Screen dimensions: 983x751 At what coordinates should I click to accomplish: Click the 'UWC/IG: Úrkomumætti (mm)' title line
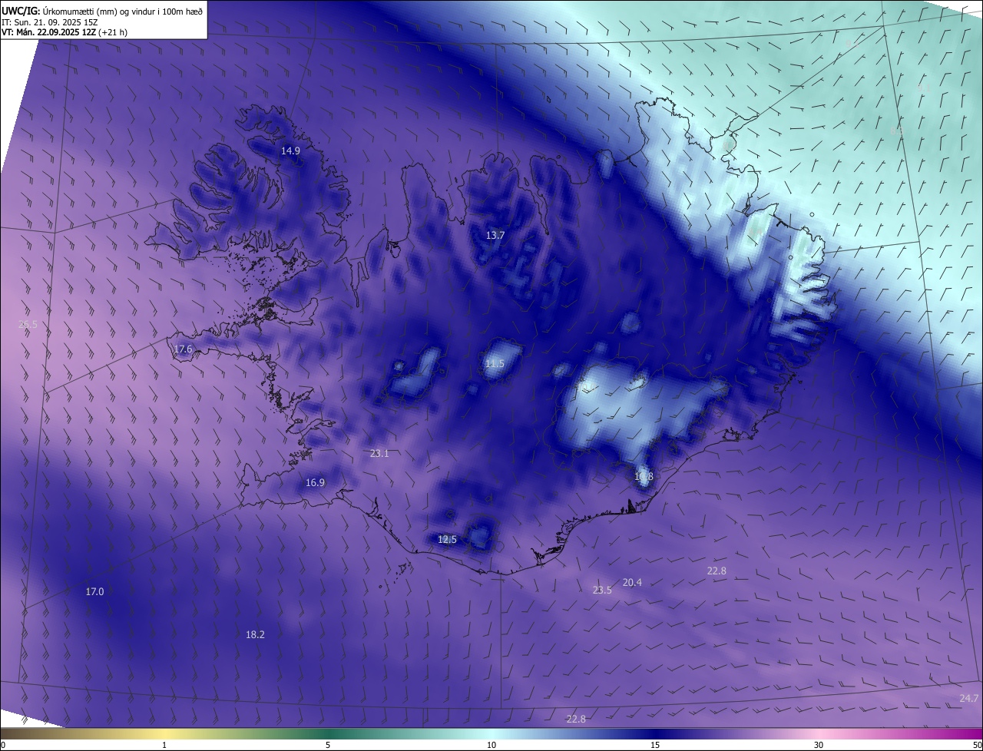click(x=103, y=11)
